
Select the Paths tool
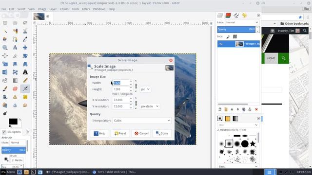click(15, 39)
